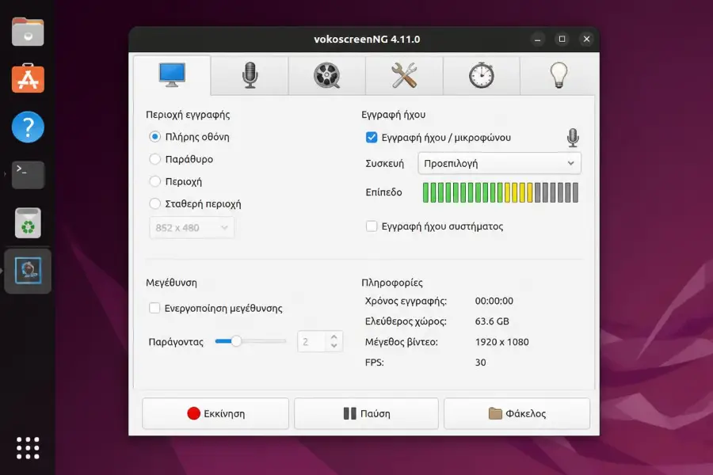The width and height of the screenshot is (713, 475).
Task: Switch to the stopwatch timer tab
Action: pyautogui.click(x=482, y=75)
